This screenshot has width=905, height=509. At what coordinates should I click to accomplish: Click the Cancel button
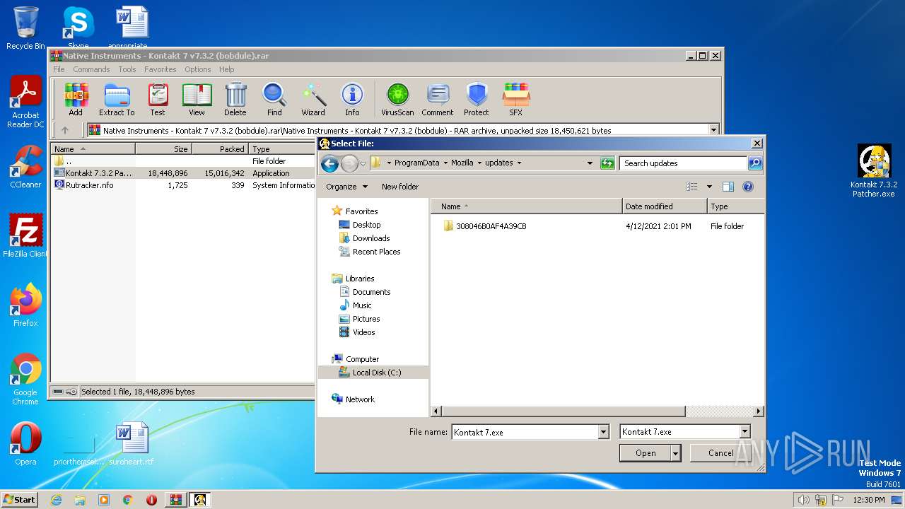pyautogui.click(x=720, y=453)
